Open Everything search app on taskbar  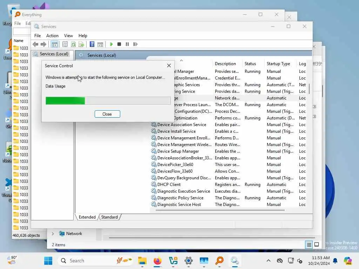pos(219,261)
